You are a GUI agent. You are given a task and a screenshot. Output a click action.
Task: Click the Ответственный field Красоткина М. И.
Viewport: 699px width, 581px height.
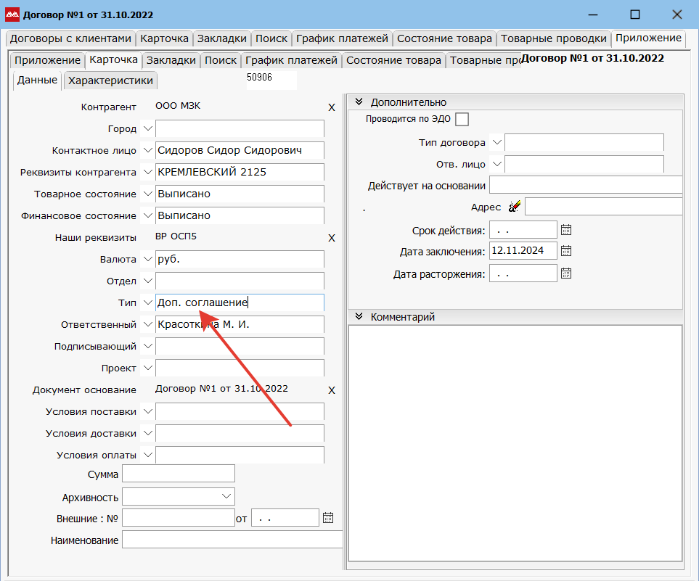(x=240, y=324)
